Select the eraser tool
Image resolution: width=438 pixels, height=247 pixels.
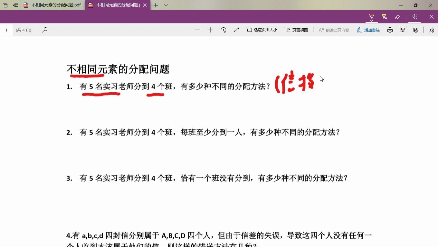(397, 17)
